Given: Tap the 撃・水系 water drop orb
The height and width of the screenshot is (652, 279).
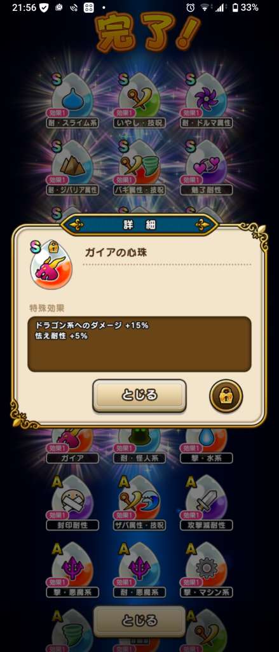Looking at the screenshot, I should click(207, 444).
